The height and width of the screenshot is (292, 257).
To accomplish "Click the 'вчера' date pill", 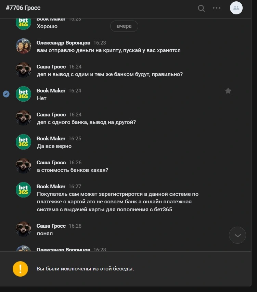I will (124, 26).
